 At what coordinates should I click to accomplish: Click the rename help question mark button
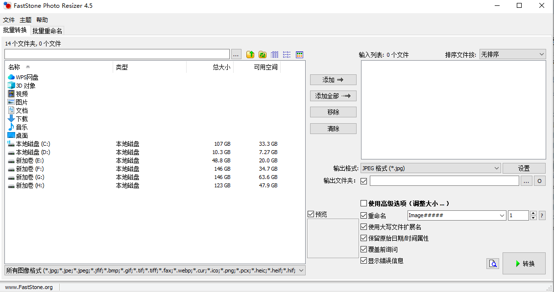[542, 216]
